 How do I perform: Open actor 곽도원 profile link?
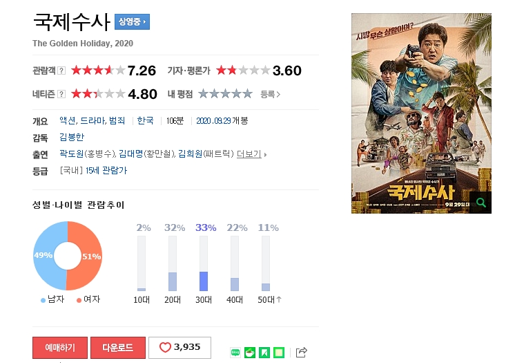[x=72, y=153]
